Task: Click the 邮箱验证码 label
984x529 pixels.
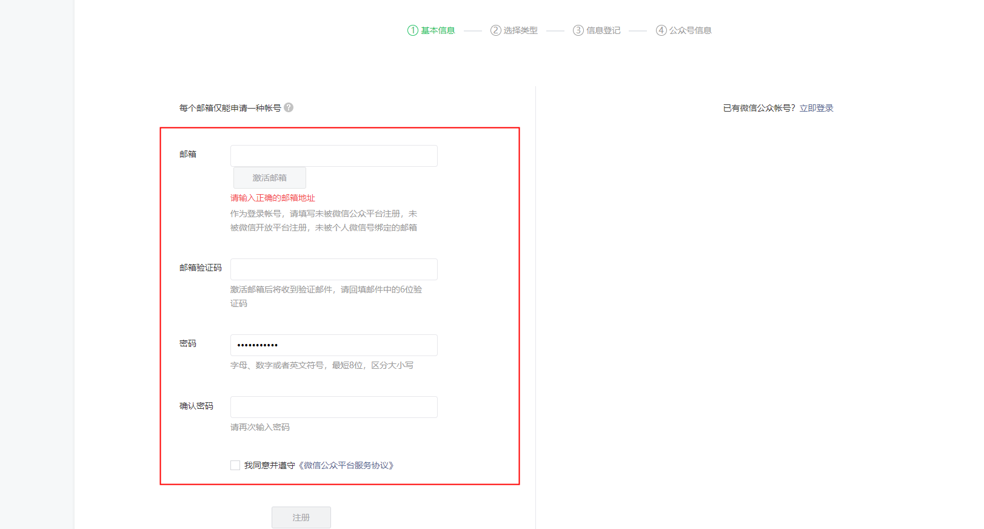Action: (201, 268)
